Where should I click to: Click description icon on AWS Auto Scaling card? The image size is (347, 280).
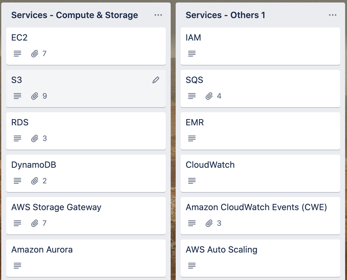(x=192, y=266)
